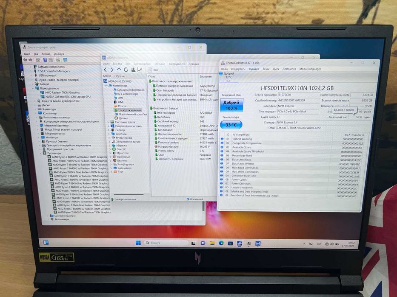Go up one level in AIDA64
Viewport: 397px width, 297px height.
click(x=119, y=70)
